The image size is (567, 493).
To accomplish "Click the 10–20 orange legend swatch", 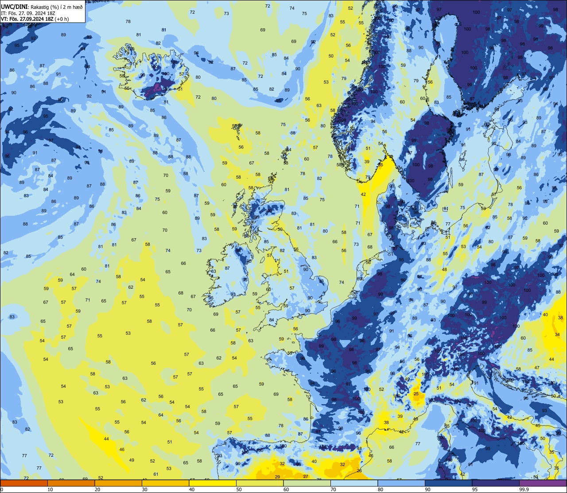I will click(x=71, y=483).
